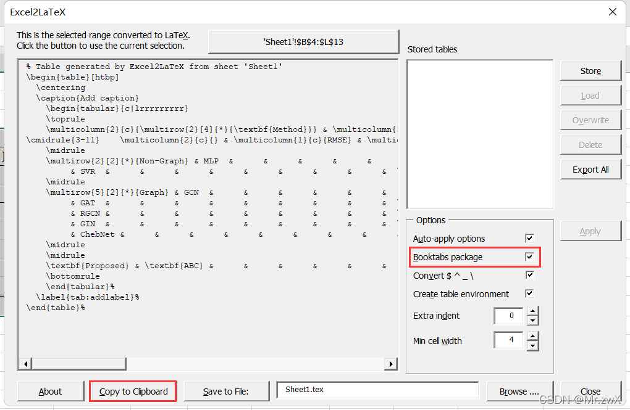
Task: Copy LaTeX code to Clipboard
Action: tap(133, 392)
